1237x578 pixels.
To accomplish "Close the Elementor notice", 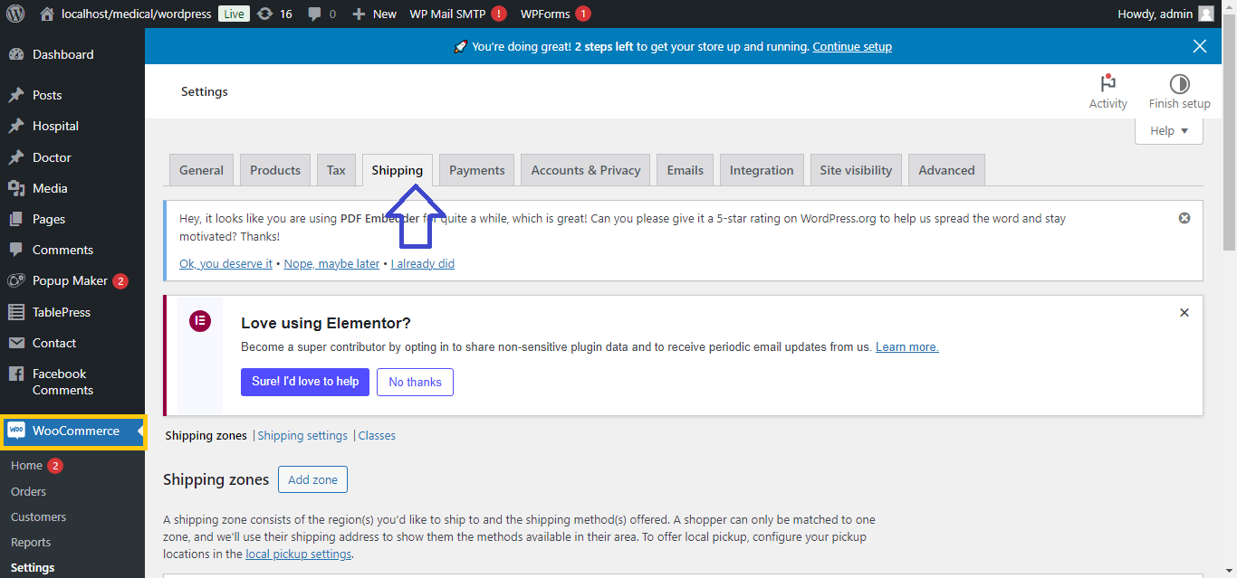I will point(1184,312).
